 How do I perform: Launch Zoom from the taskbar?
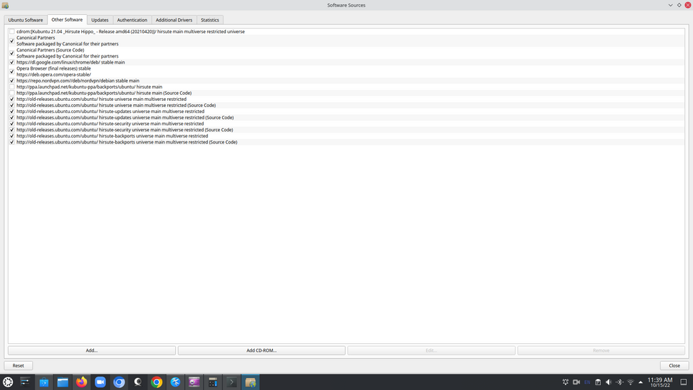pyautogui.click(x=100, y=382)
